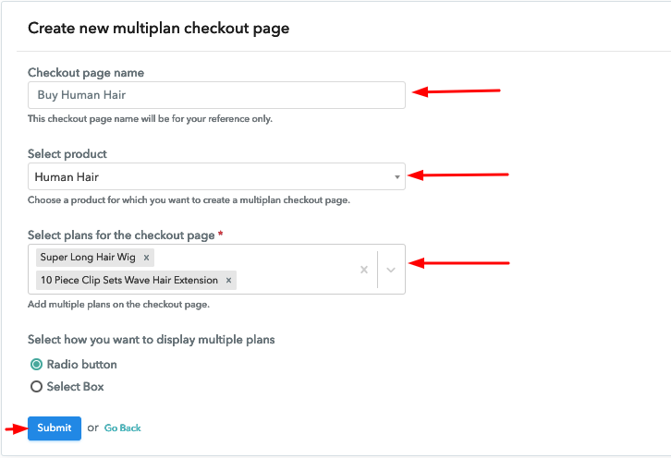Click the 'Radio button' option label text
Image resolution: width=671 pixels, height=458 pixels.
pos(81,365)
